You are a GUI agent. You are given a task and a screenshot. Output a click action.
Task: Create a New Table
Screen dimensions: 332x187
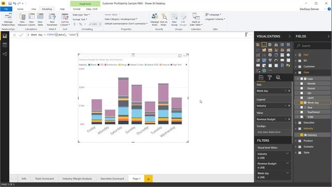(40, 19)
